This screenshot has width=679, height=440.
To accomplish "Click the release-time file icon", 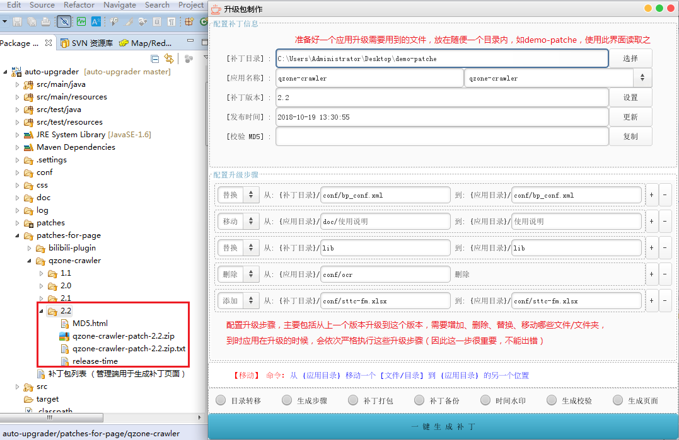I will point(64,361).
